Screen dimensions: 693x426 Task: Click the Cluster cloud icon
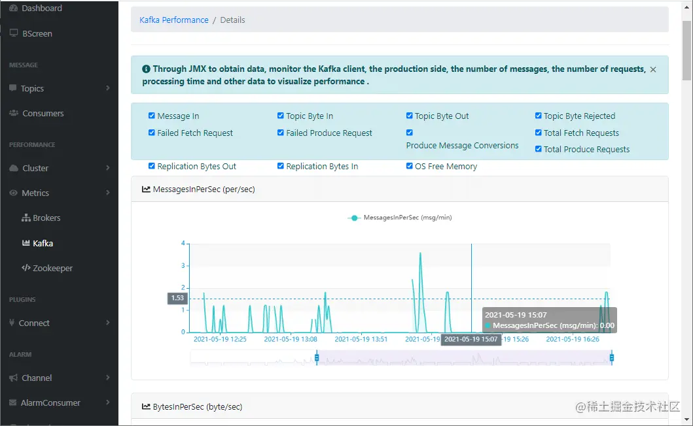click(x=14, y=168)
